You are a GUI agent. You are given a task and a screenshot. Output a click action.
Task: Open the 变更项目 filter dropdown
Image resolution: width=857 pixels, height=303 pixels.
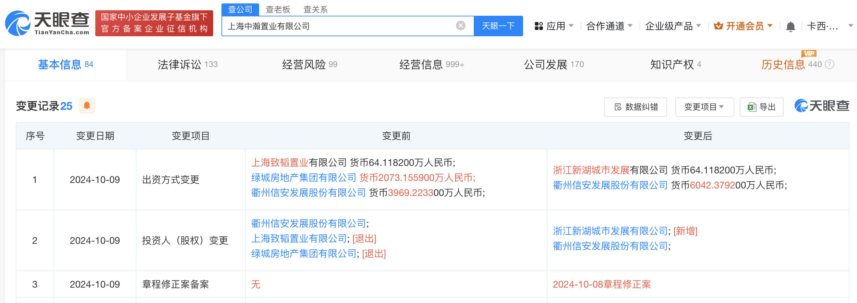tap(704, 107)
